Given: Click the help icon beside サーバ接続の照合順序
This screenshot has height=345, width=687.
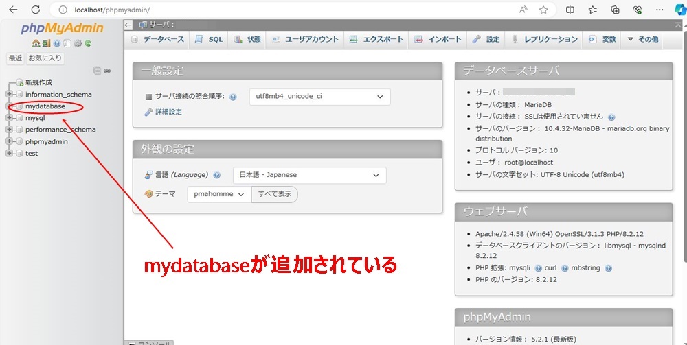Looking at the screenshot, I should (x=233, y=97).
